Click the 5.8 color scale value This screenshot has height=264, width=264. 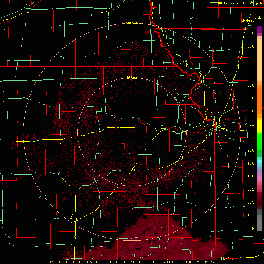pyautogui.click(x=251, y=98)
